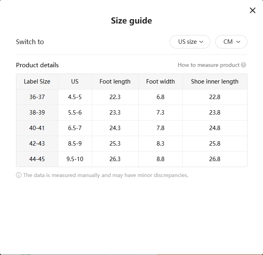Click the info icon beside the discrepancy note
The height and width of the screenshot is (255, 263).
[19, 175]
